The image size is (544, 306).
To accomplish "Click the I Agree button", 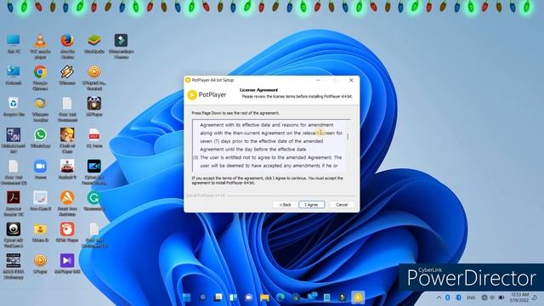I will (x=312, y=205).
